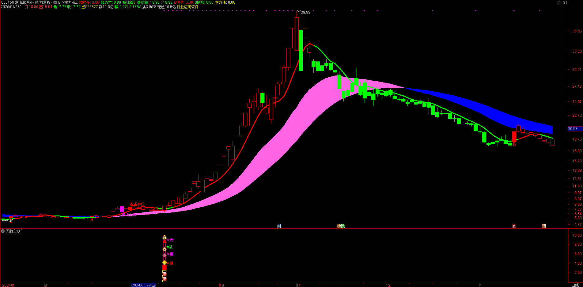Click the pink flower face icon
This screenshot has height=287, width=583.
[165, 255]
